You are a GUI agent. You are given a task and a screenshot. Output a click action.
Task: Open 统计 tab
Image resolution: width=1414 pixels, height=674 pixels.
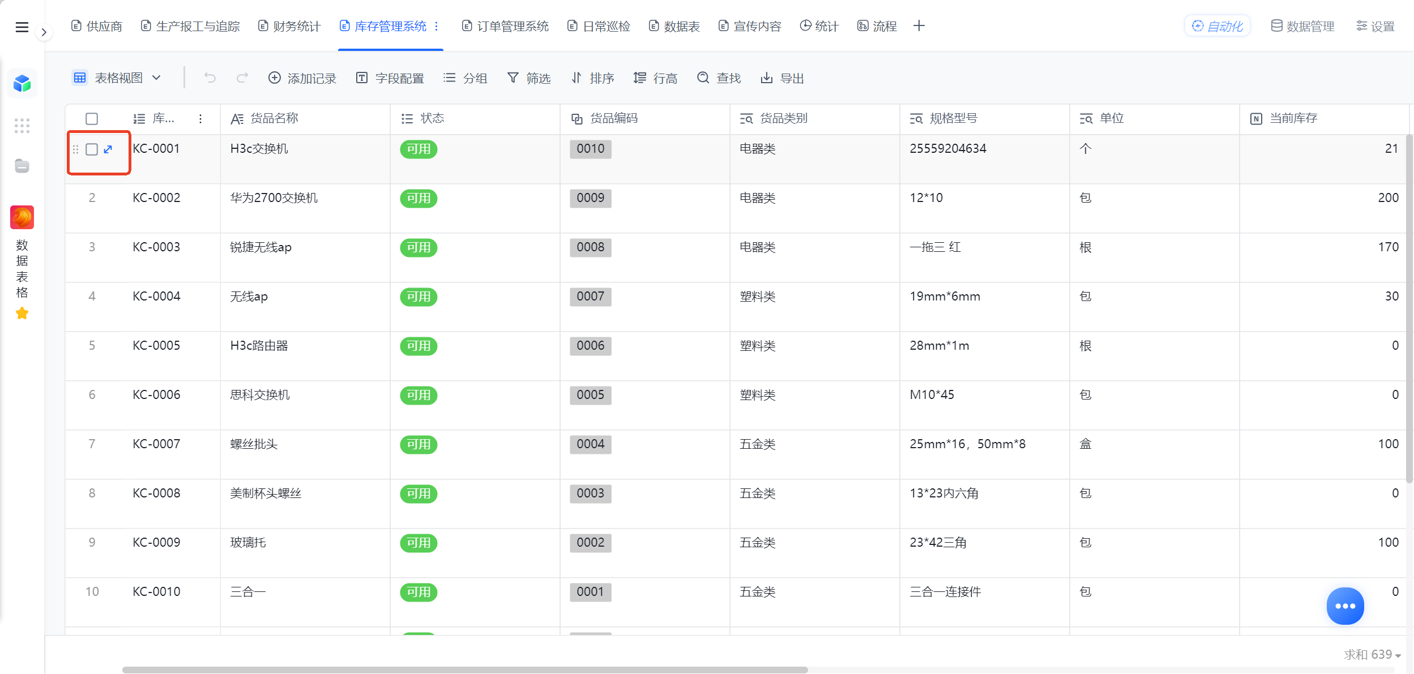819,26
